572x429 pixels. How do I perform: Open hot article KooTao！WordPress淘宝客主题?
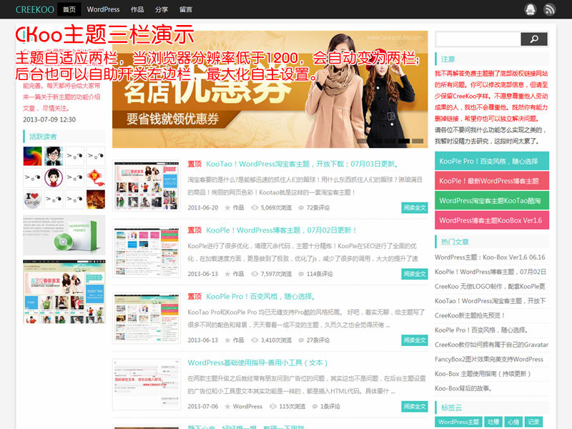(x=490, y=301)
